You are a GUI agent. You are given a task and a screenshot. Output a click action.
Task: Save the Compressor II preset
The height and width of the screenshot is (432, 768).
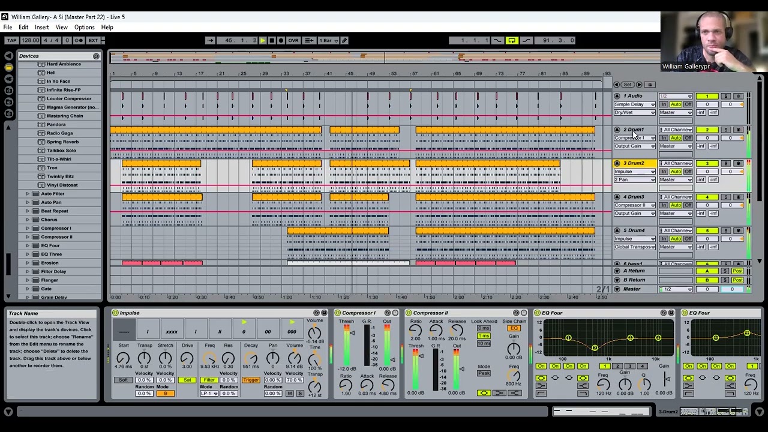[x=524, y=313]
